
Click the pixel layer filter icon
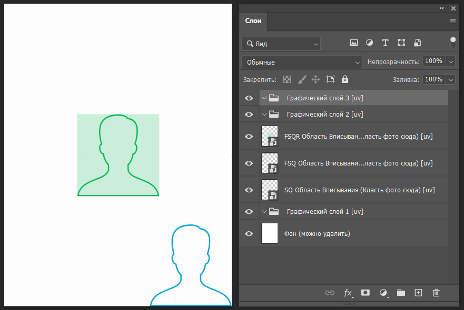pos(354,43)
